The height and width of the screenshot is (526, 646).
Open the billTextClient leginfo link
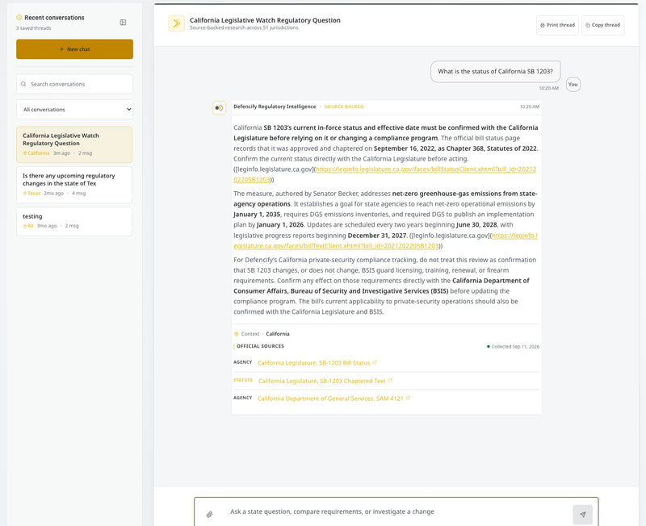tap(386, 240)
